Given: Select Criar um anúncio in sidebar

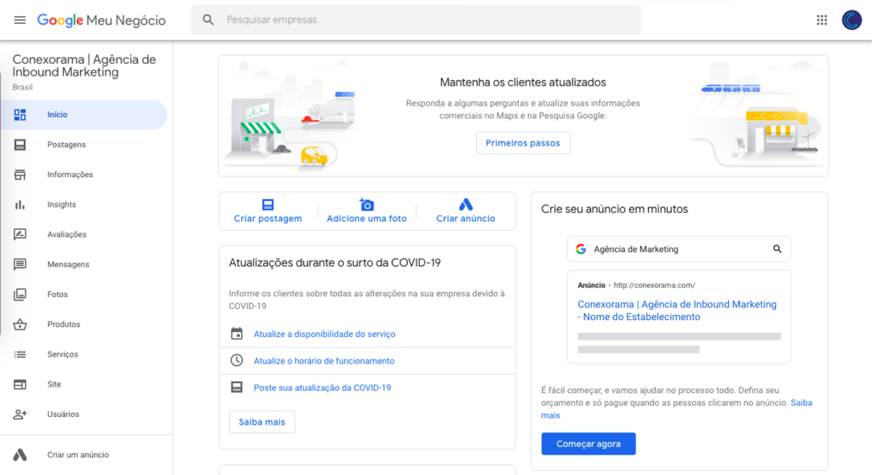Looking at the screenshot, I should 77,455.
